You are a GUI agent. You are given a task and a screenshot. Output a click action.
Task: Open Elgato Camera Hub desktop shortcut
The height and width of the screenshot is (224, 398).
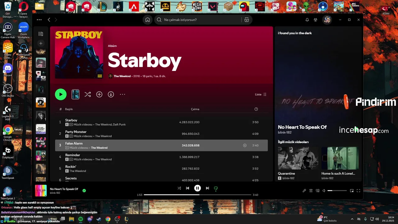point(8,30)
